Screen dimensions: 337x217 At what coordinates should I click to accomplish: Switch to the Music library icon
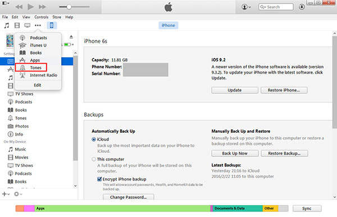tap(7, 25)
